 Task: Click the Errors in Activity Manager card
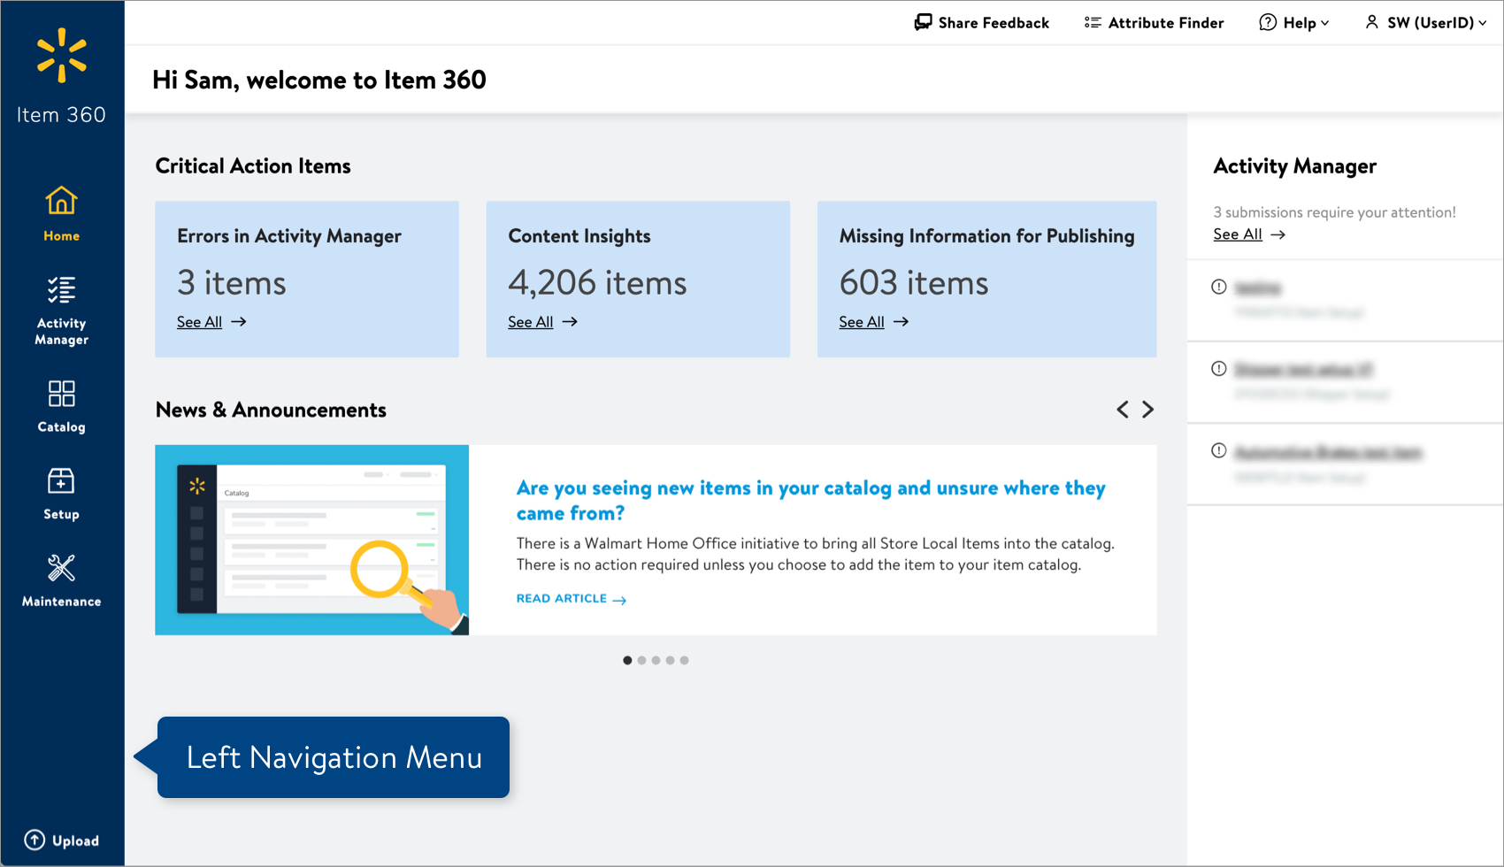307,279
